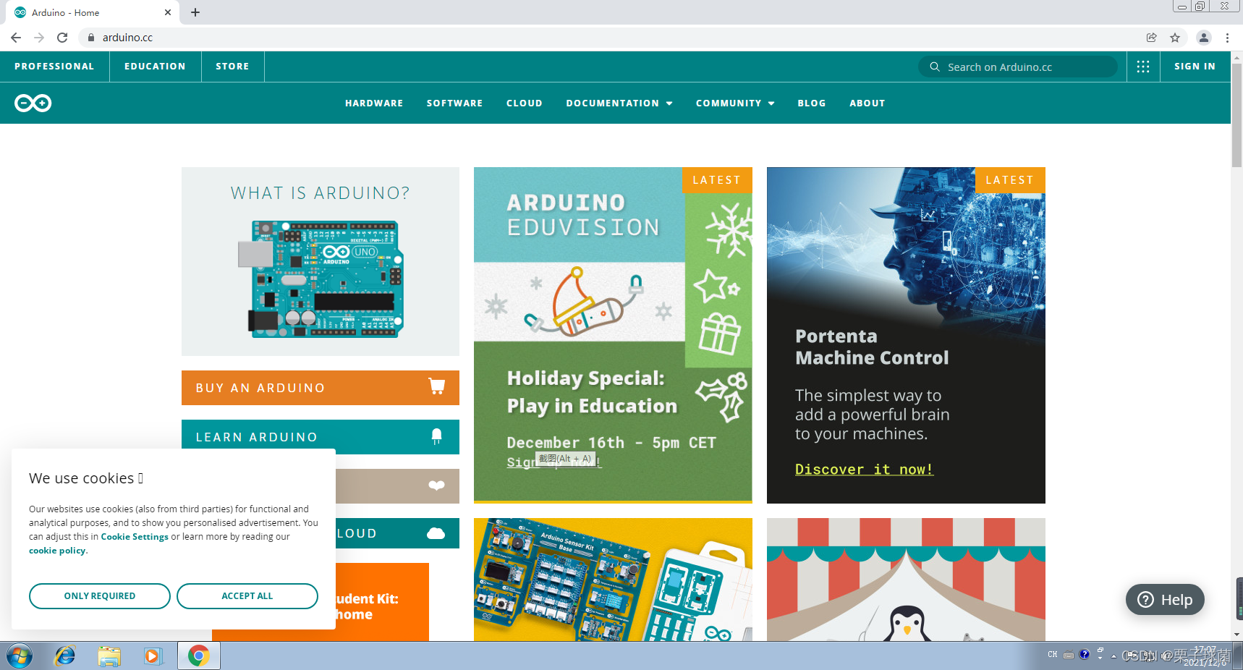Open the Windows Start menu

20,656
